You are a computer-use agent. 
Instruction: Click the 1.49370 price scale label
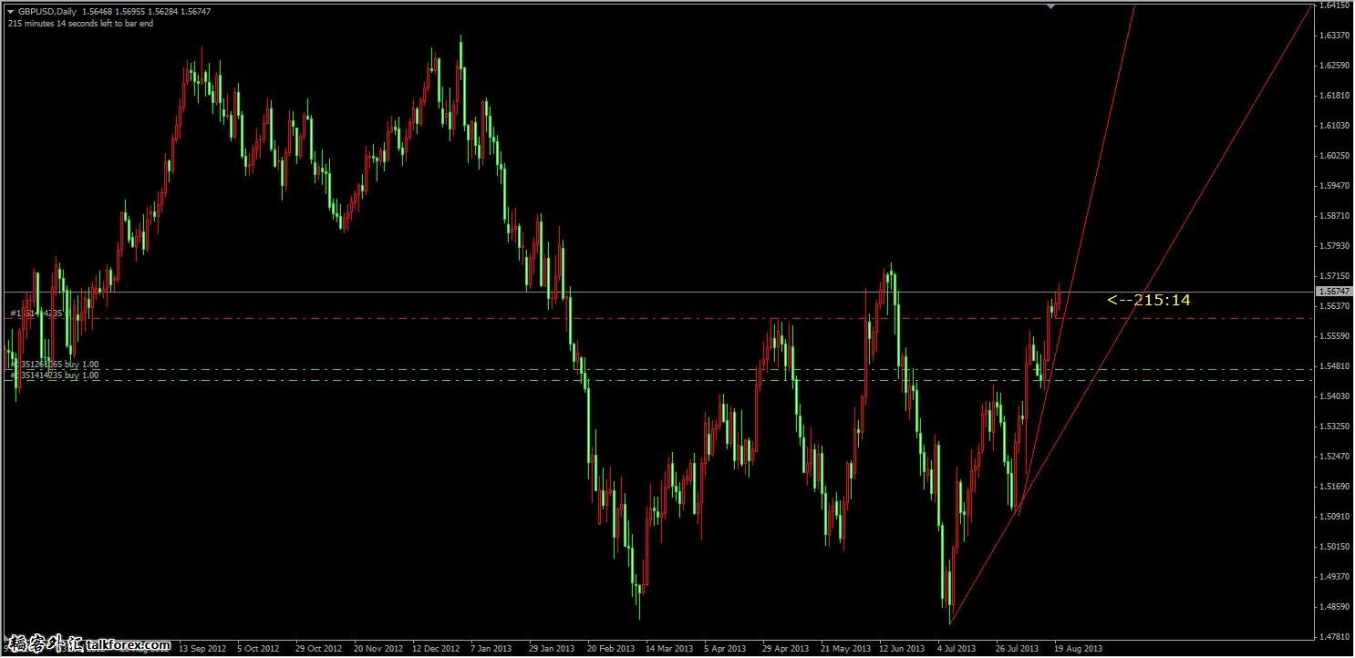pos(1335,577)
